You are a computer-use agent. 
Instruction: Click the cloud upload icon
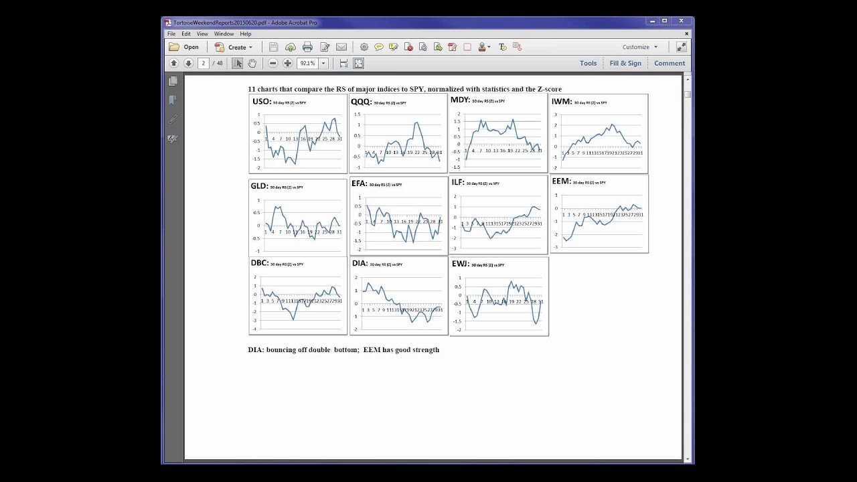point(291,47)
